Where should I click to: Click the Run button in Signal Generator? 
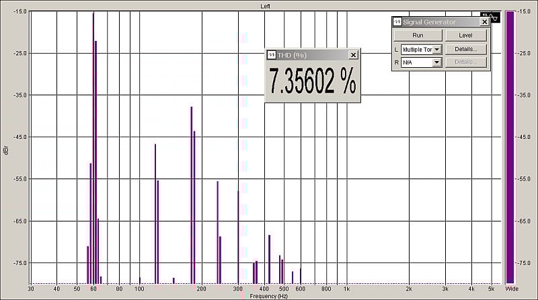pos(418,36)
